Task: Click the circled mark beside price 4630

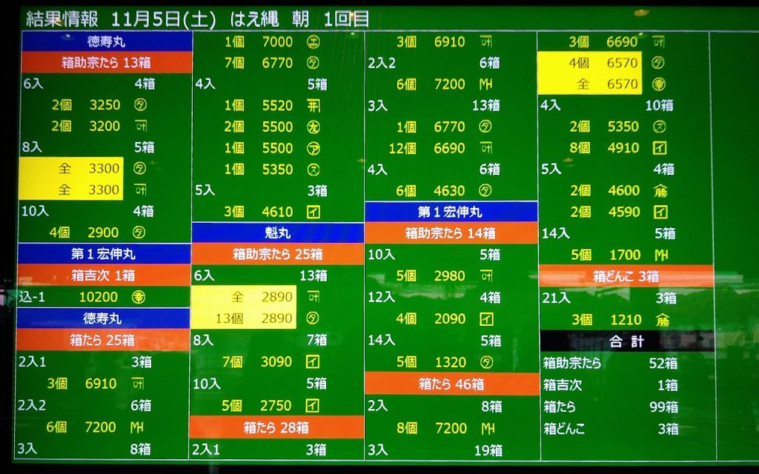Action: (486, 191)
